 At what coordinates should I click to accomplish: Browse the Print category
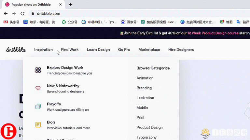[141, 118]
